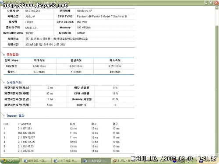Open the Windows XP Start menu
The height and width of the screenshot is (164, 219).
point(10,161)
